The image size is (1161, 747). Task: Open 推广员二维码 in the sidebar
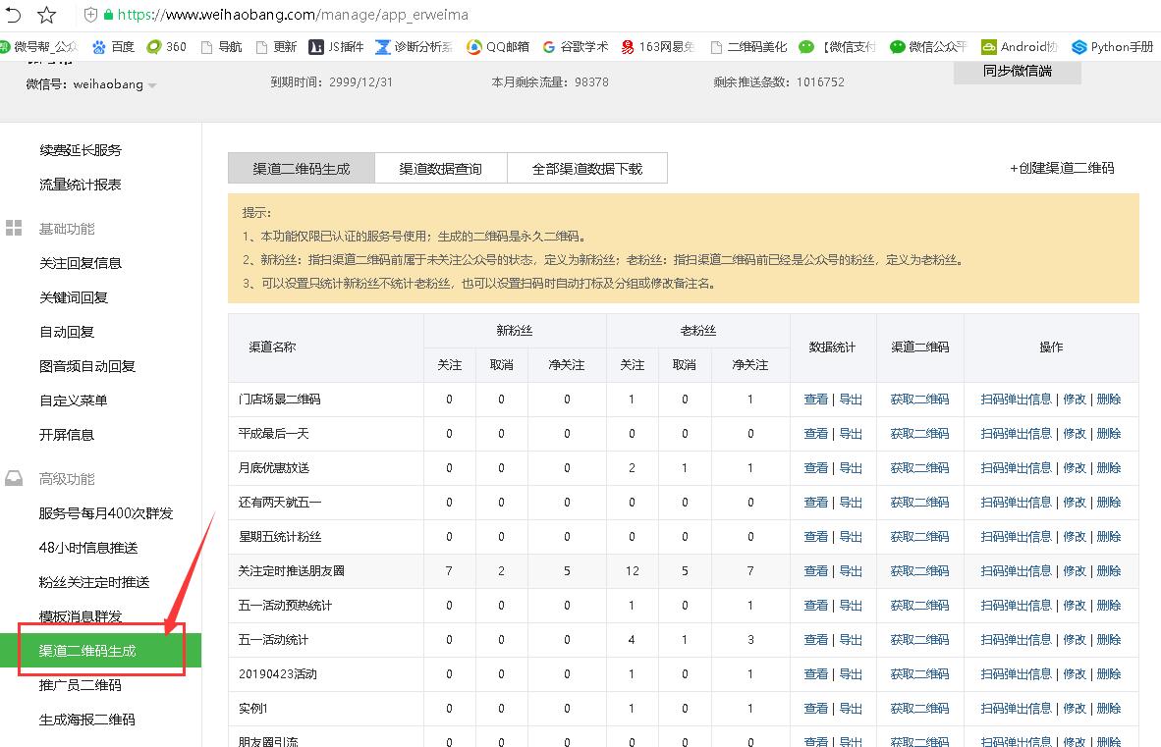coord(80,685)
